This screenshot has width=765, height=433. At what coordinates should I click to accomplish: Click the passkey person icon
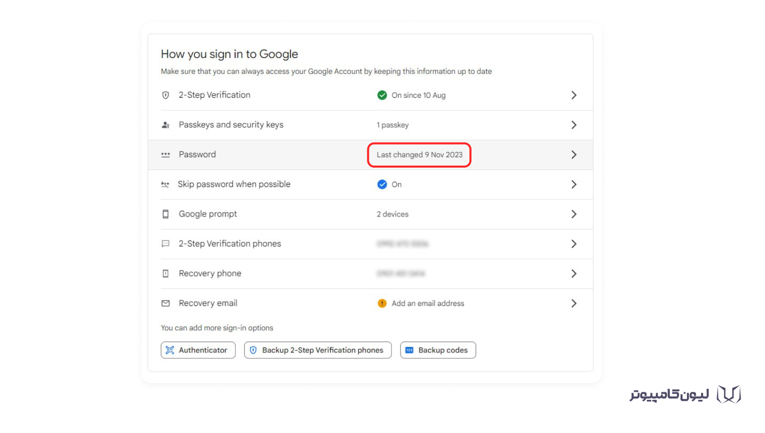coord(165,125)
